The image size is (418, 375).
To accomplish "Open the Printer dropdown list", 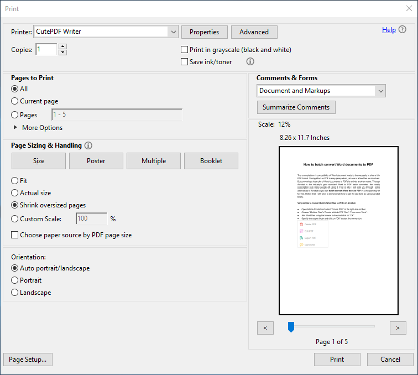I will click(x=173, y=32).
